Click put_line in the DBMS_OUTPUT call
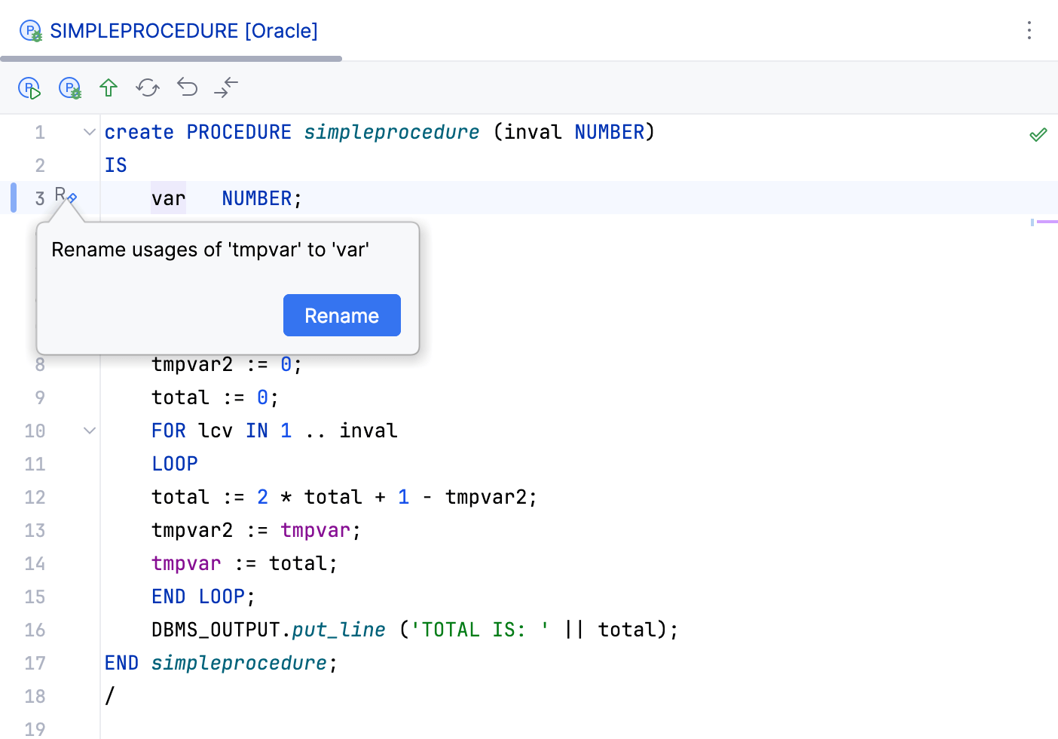1058x739 pixels. point(338,629)
